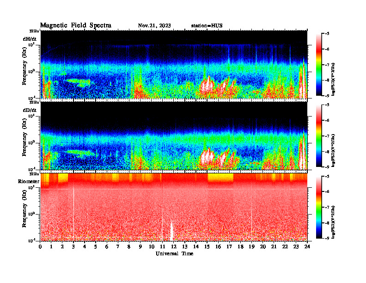Image resolution: width=366 pixels, height=283 pixels.
Task: Click hour tick label "13" on time axis
Action: point(185,246)
